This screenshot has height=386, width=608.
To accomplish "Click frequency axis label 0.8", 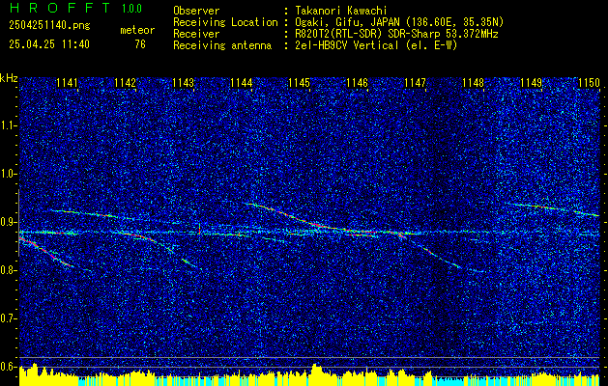I will pos(8,270).
